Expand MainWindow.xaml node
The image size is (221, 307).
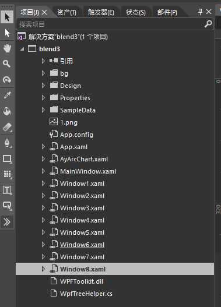(x=44, y=171)
